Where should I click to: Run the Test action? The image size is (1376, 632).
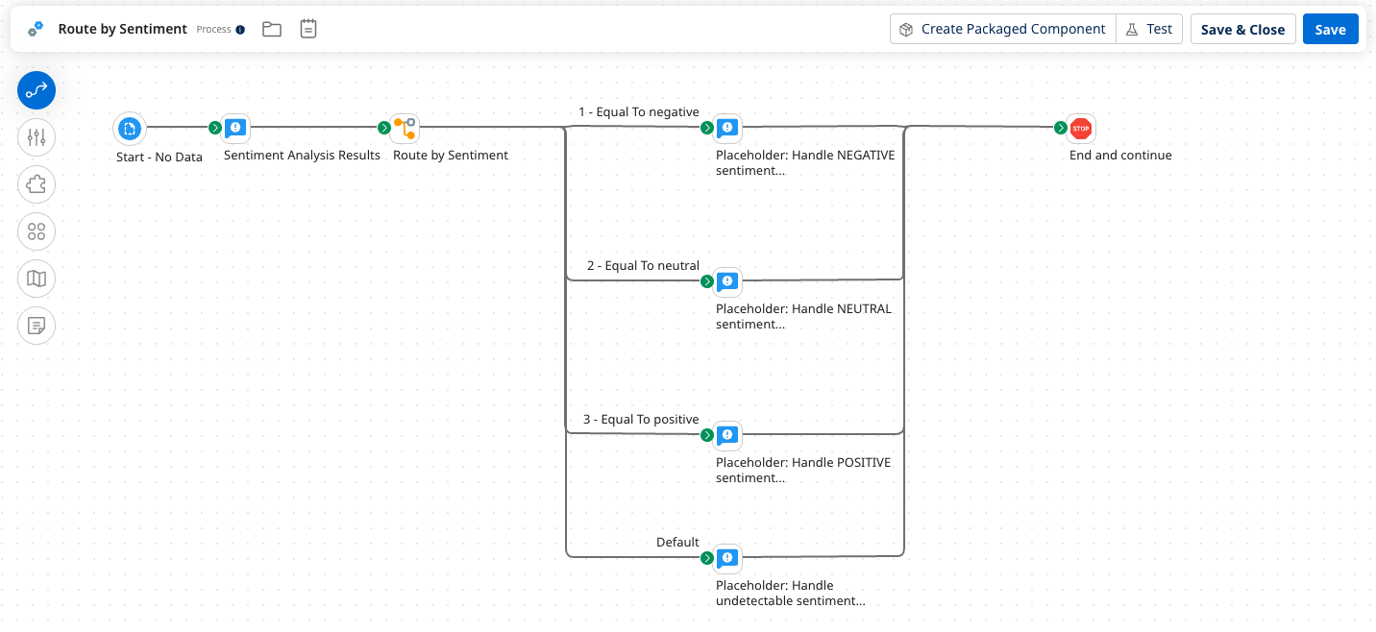click(1149, 29)
